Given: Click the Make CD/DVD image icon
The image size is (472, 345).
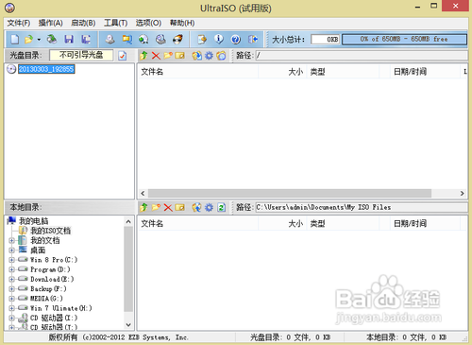Looking at the screenshot, I should click(110, 40).
